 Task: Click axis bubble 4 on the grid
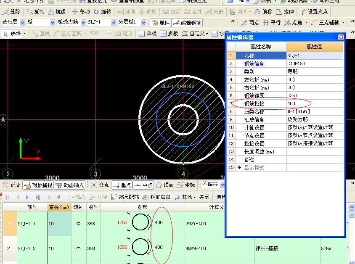[183, 174]
